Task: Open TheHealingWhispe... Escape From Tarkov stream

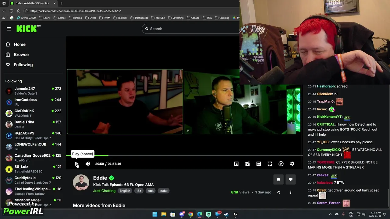Action: click(x=33, y=191)
